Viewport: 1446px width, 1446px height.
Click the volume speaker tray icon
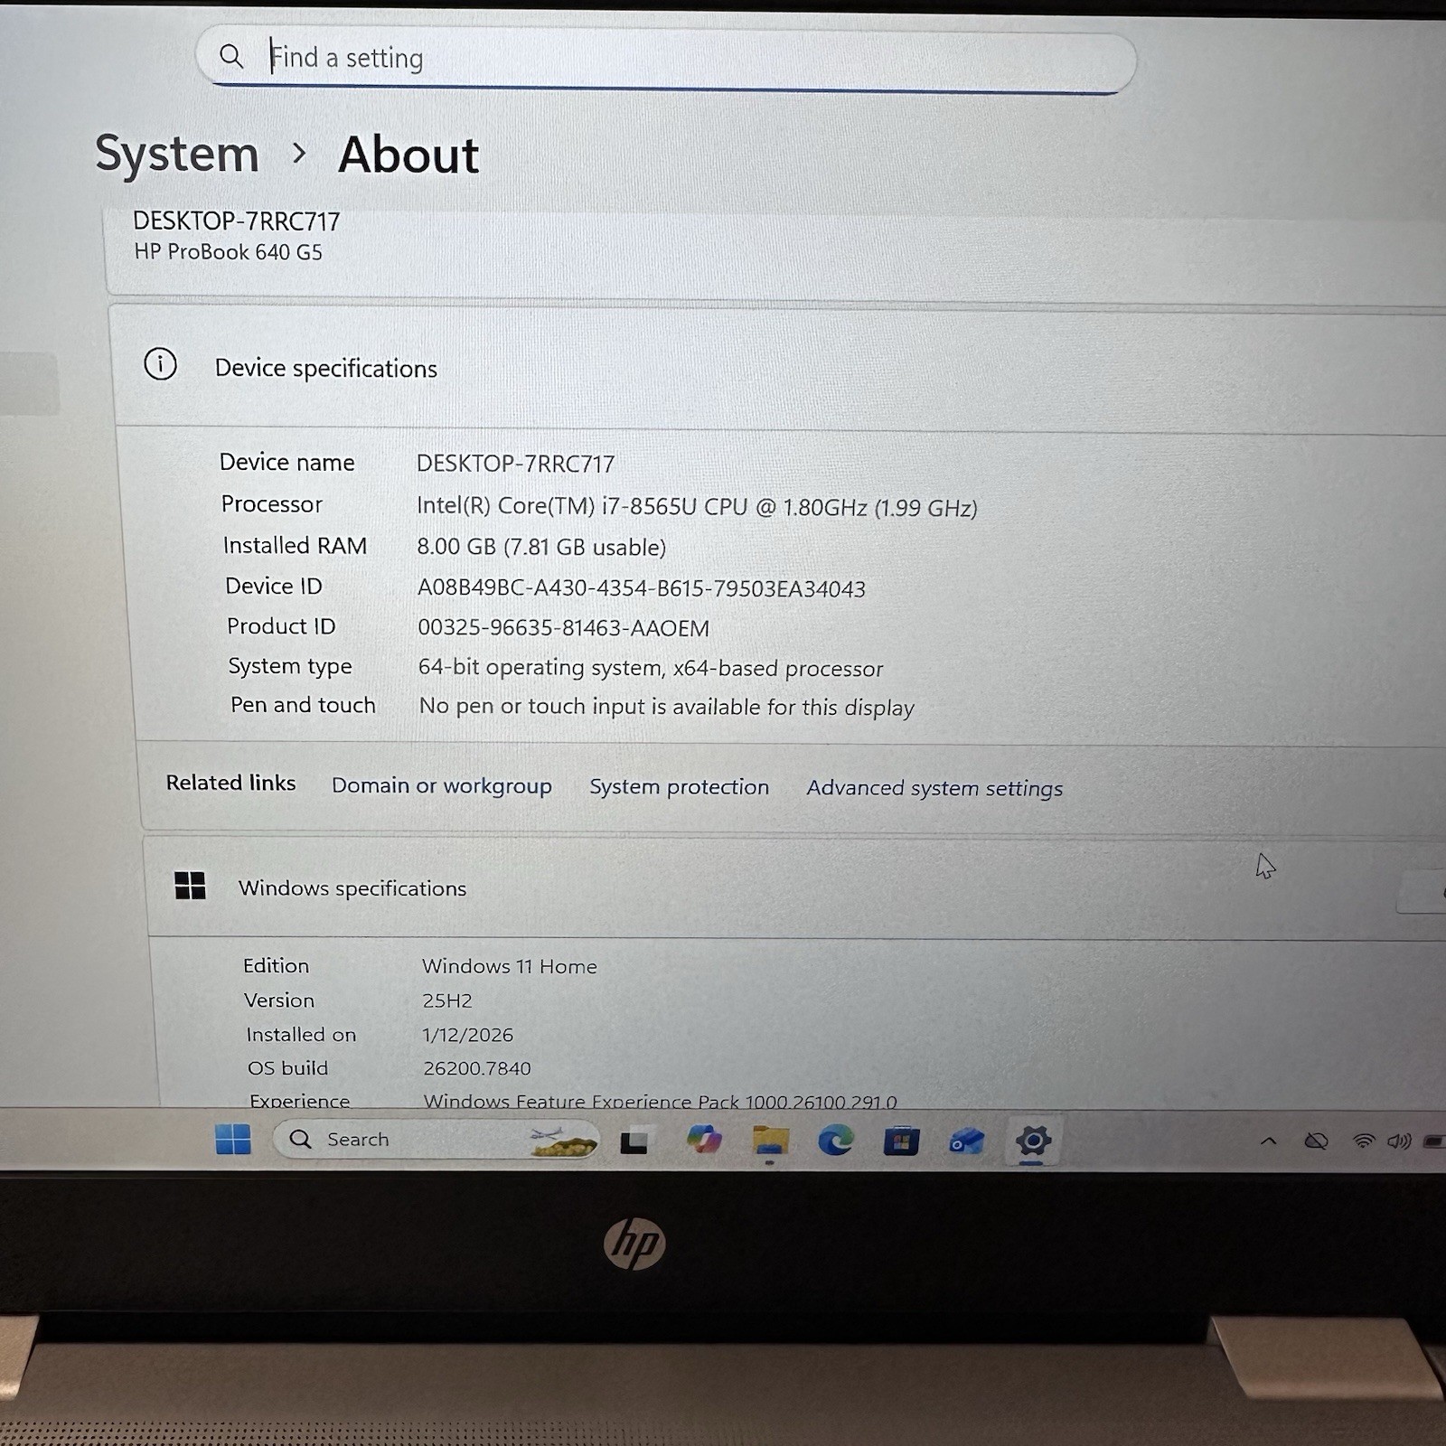pos(1399,1141)
